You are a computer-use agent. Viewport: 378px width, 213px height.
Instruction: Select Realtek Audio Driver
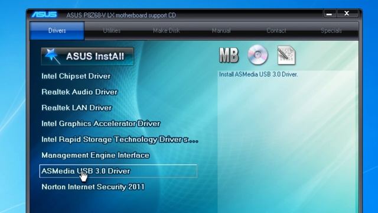tap(80, 92)
